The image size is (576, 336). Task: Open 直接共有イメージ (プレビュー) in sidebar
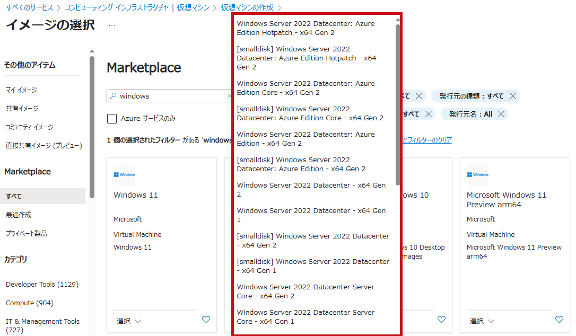pos(43,145)
